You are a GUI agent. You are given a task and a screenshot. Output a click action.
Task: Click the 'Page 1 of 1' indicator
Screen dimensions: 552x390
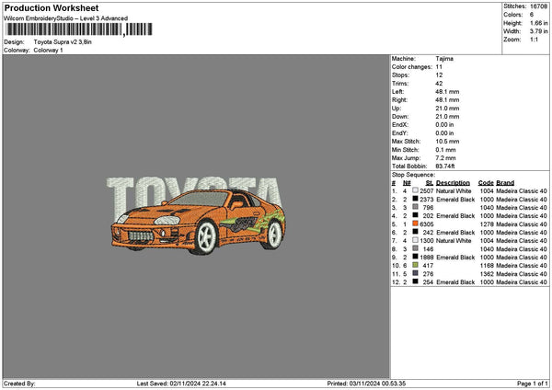click(533, 384)
